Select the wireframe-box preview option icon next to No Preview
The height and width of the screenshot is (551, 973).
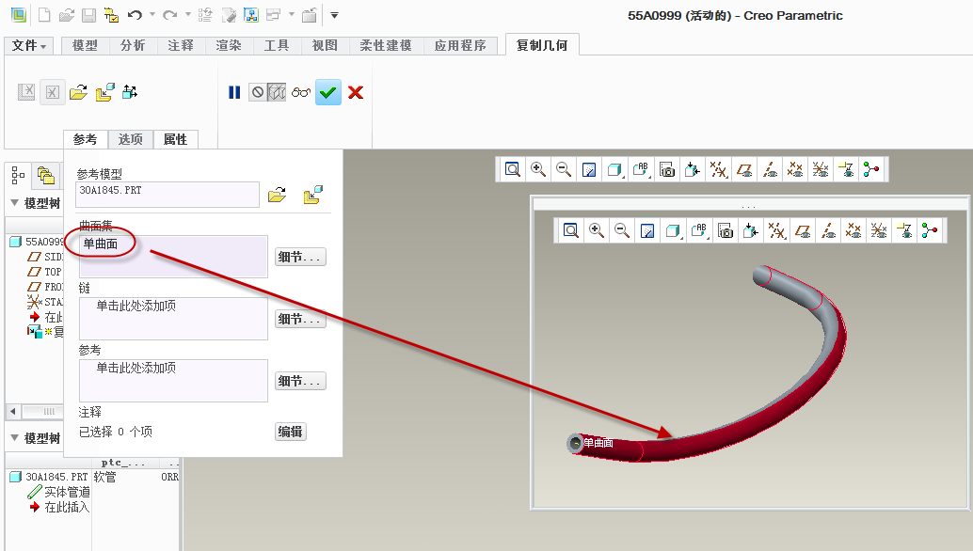click(x=277, y=92)
